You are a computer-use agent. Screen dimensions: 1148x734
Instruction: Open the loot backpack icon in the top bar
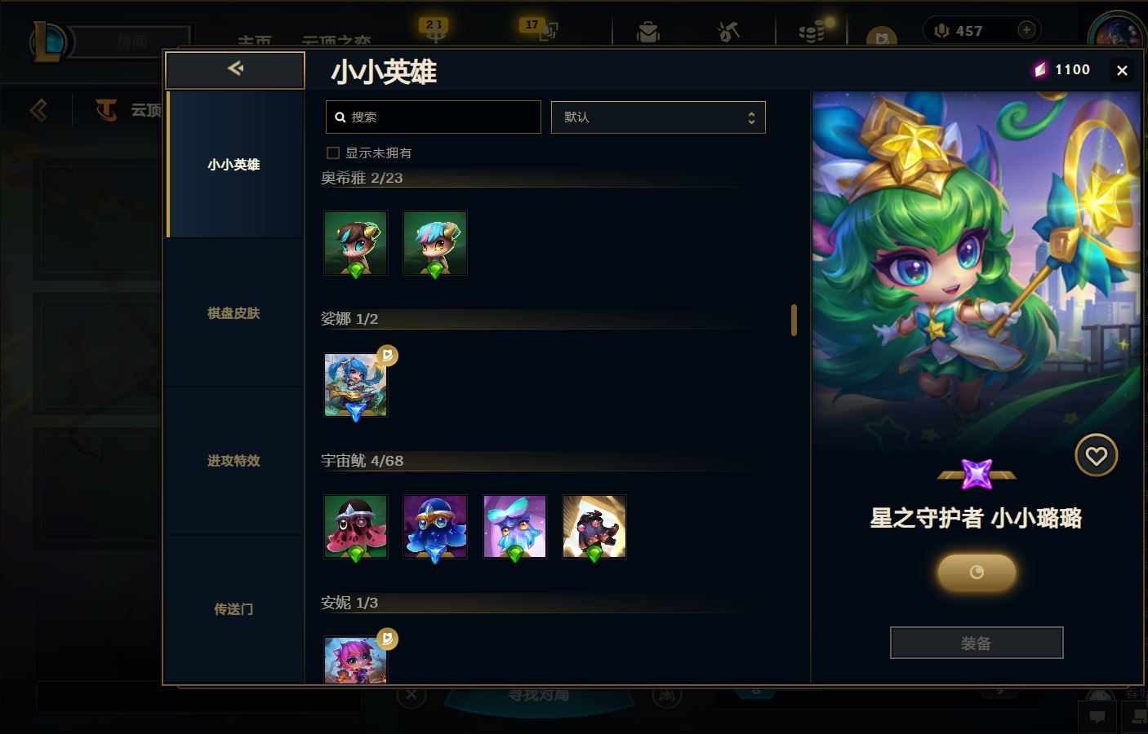tap(648, 32)
